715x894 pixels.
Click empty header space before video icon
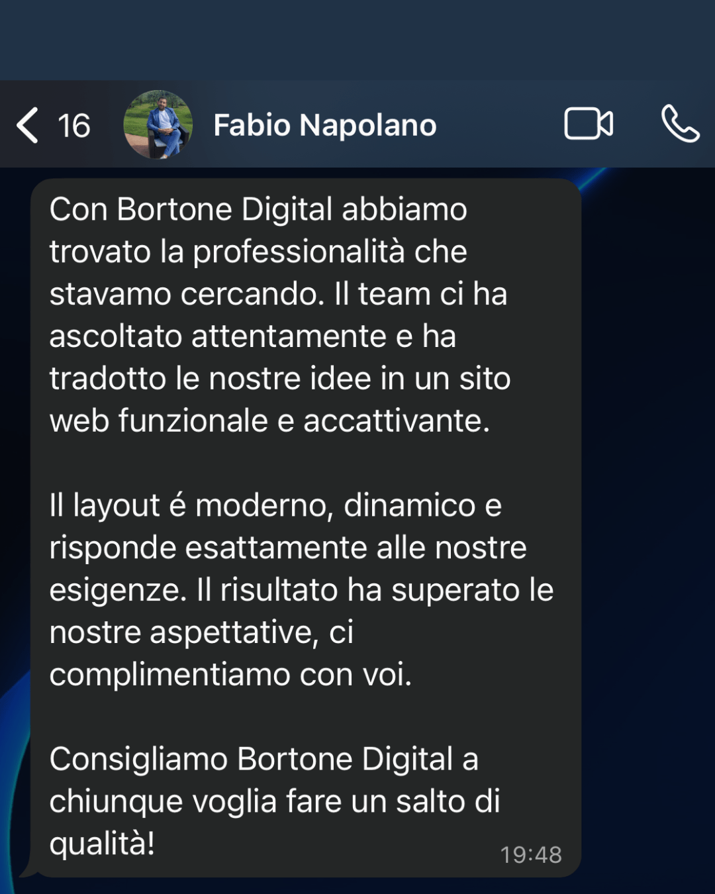(x=500, y=125)
